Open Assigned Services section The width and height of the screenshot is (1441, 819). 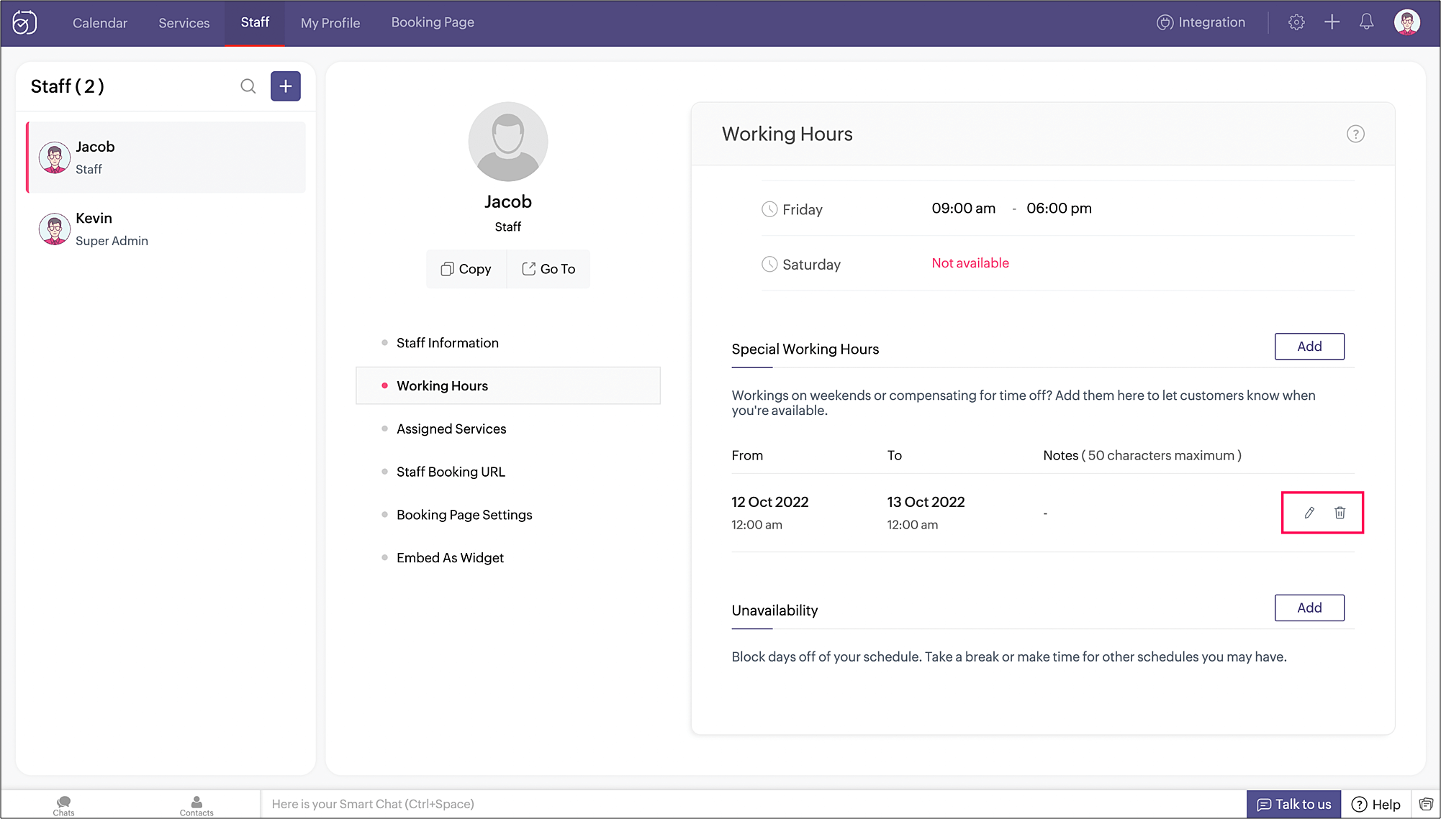click(x=451, y=429)
